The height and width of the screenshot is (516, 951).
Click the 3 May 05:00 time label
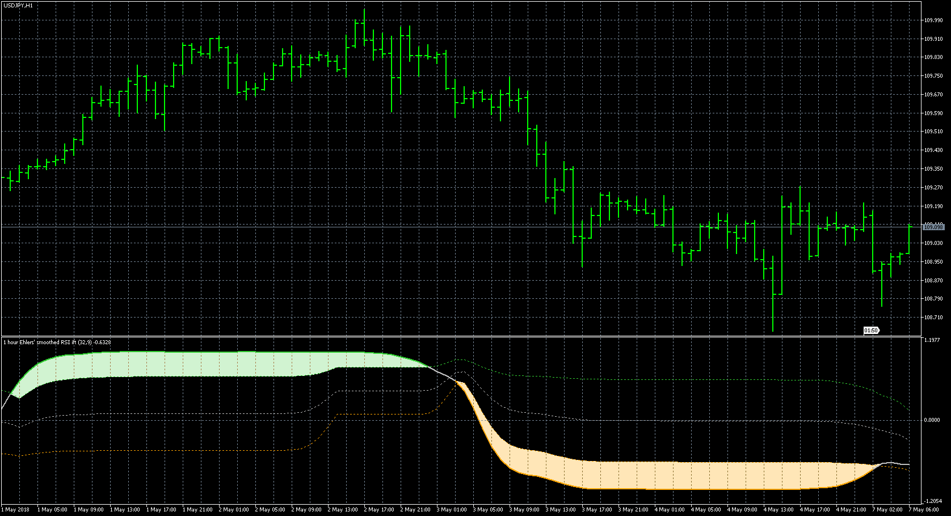pos(488,510)
